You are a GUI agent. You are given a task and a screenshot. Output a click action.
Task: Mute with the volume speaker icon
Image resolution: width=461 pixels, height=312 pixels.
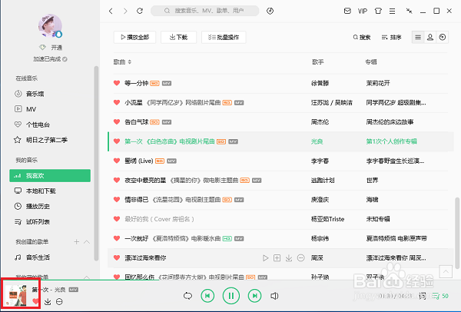coord(274,296)
